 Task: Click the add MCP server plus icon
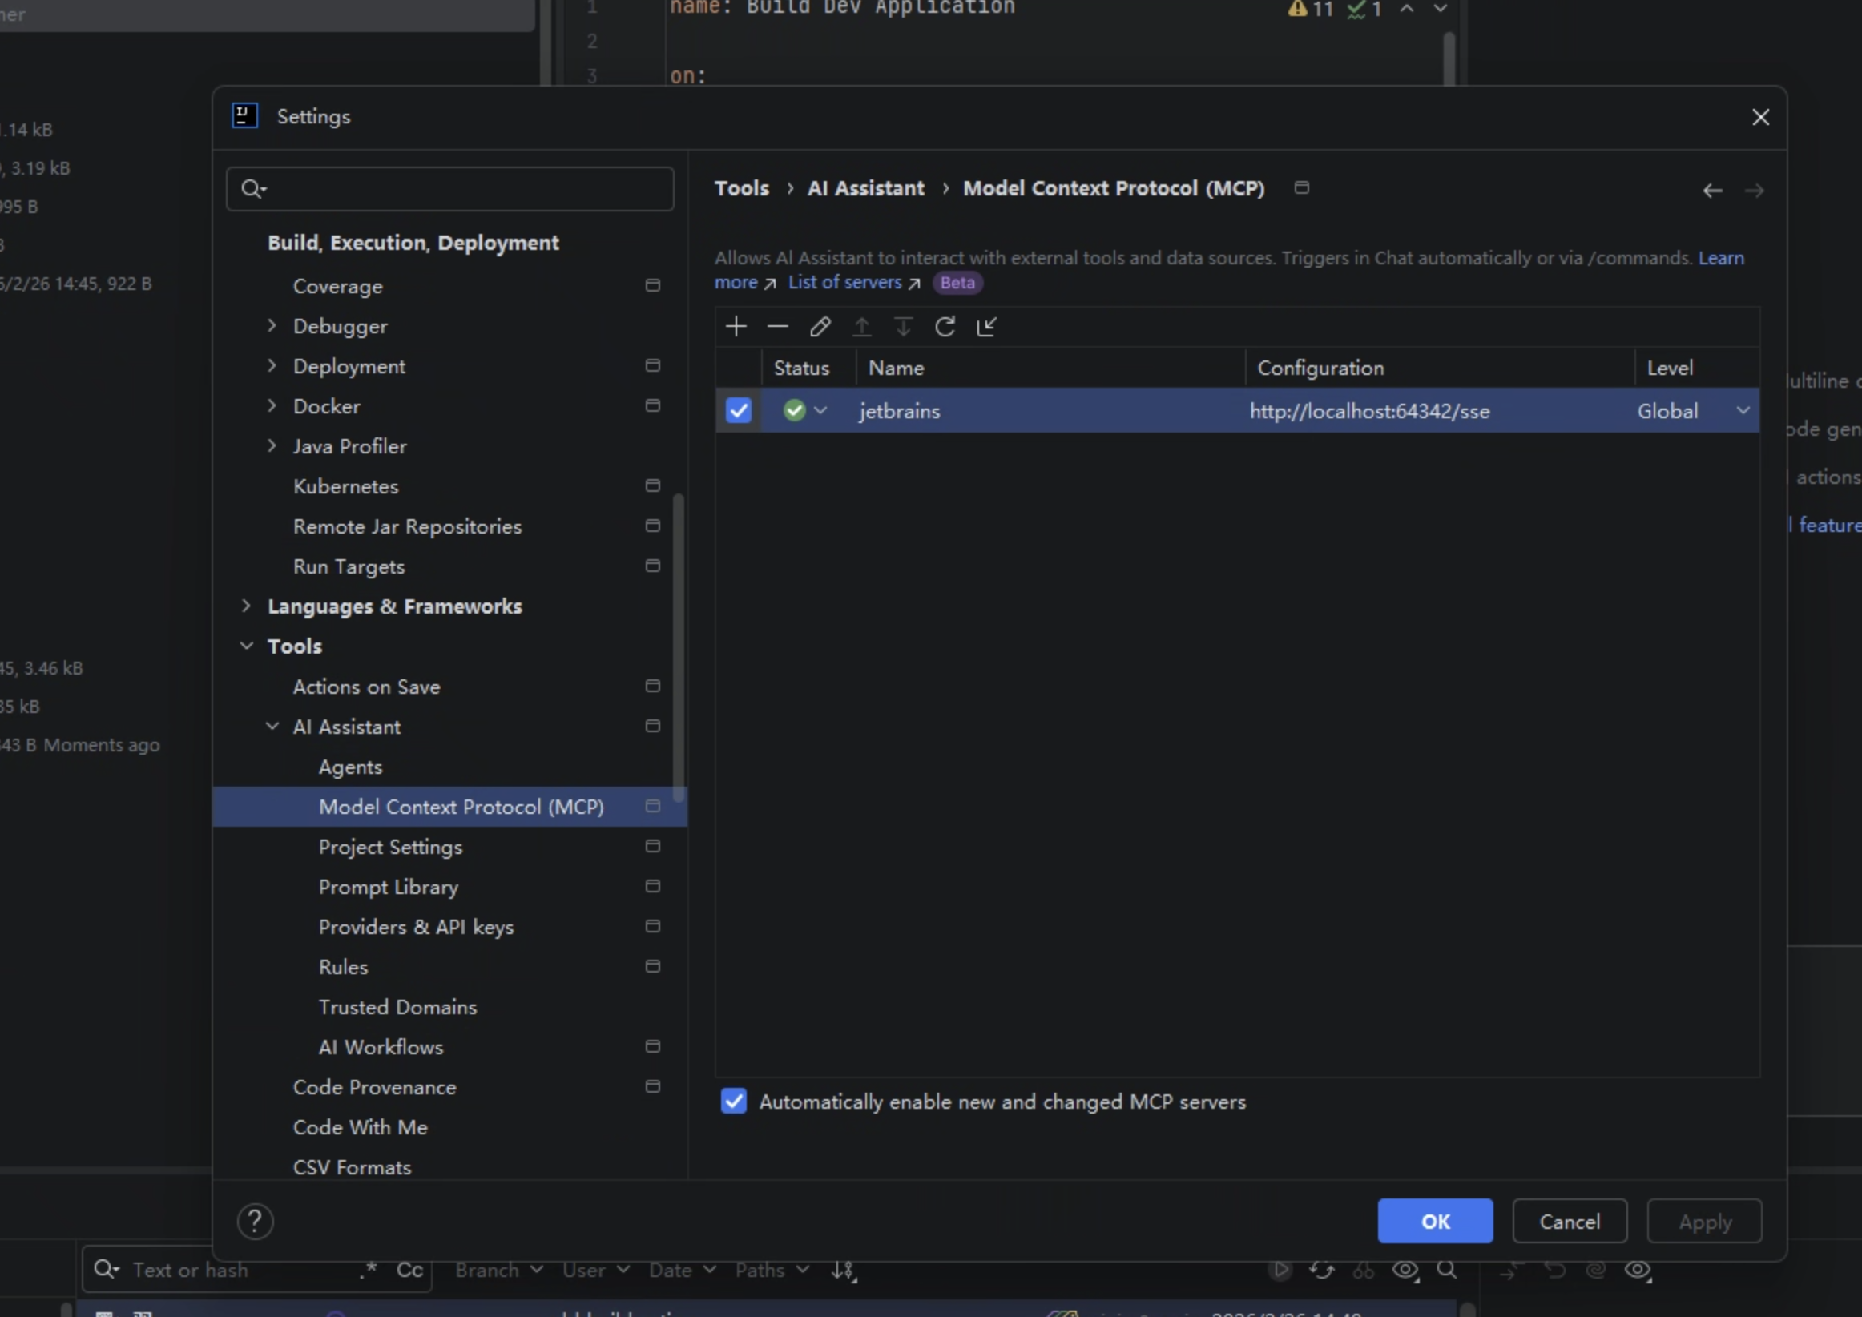[x=736, y=327]
